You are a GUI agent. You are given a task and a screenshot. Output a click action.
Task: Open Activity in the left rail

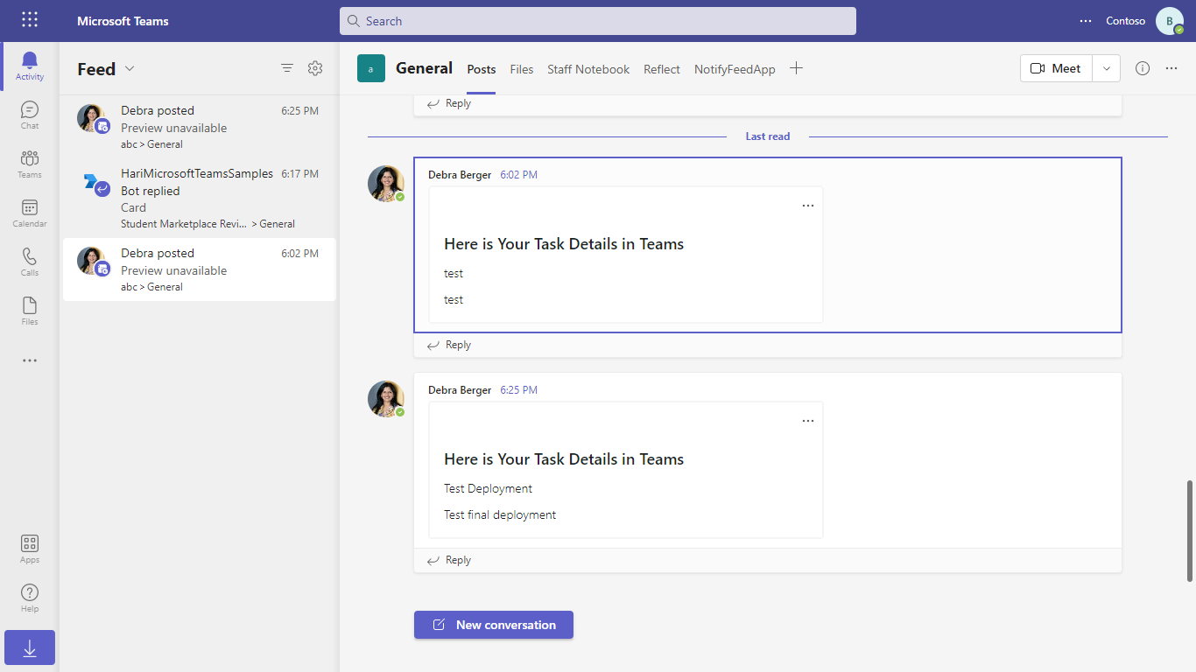(x=30, y=66)
